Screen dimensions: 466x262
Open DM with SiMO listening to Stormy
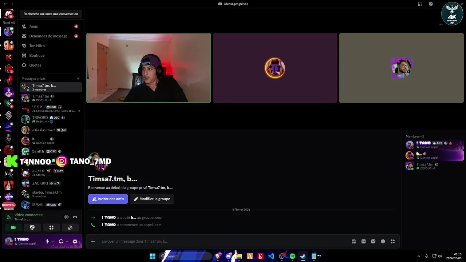(51, 172)
